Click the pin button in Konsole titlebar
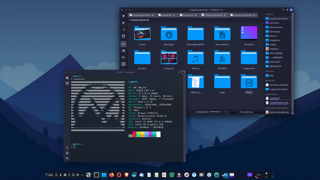 [x=179, y=72]
